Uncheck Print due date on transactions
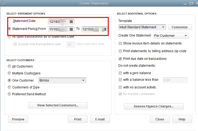 (x=120, y=59)
